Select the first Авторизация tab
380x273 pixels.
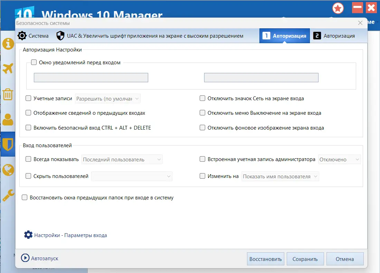285,36
